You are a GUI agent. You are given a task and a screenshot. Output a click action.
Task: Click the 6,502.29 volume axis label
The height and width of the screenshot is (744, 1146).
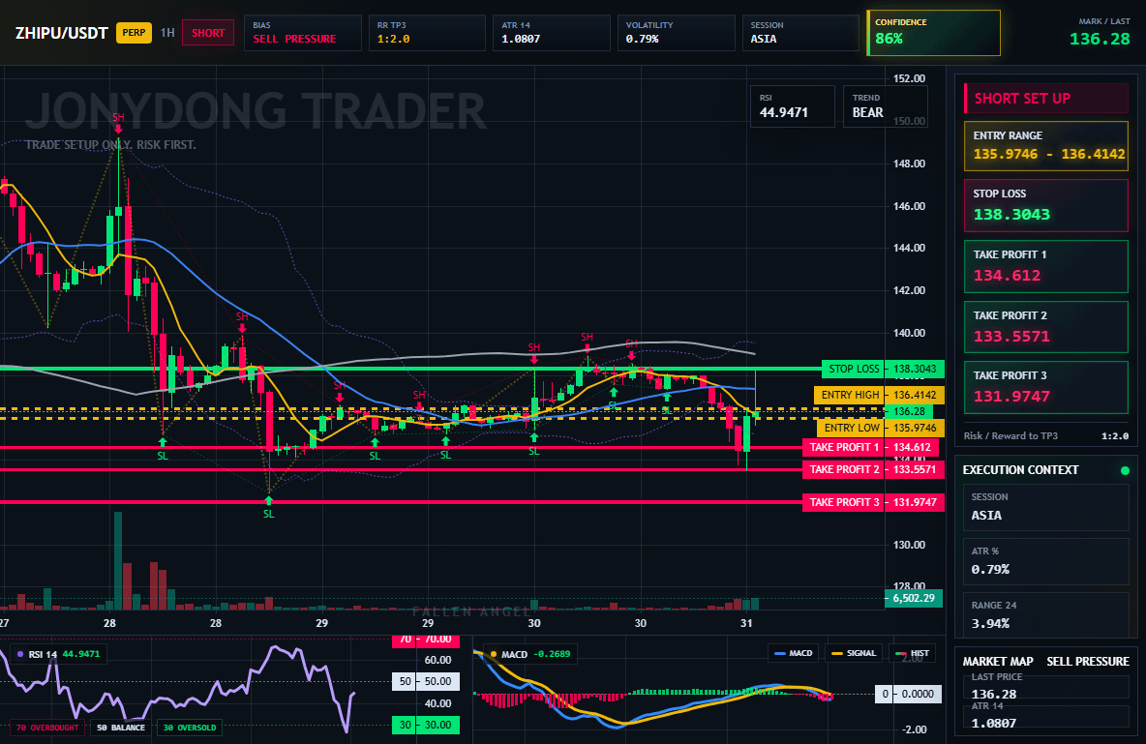coord(914,598)
